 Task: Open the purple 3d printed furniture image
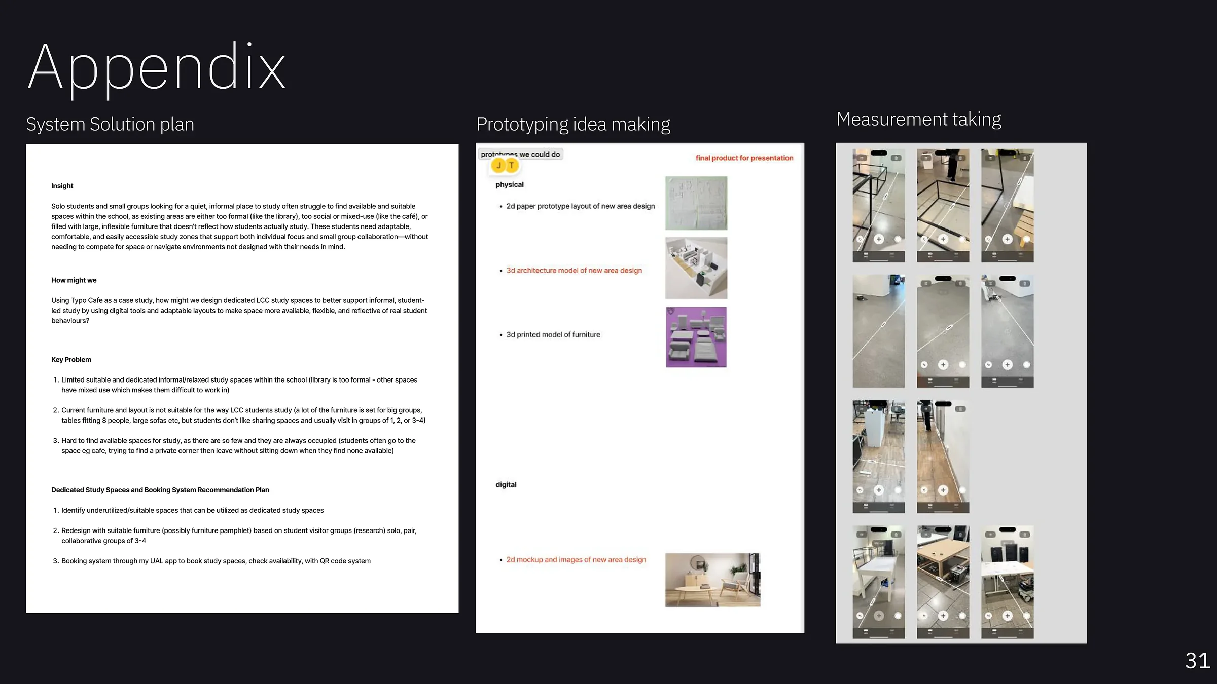[x=696, y=337]
